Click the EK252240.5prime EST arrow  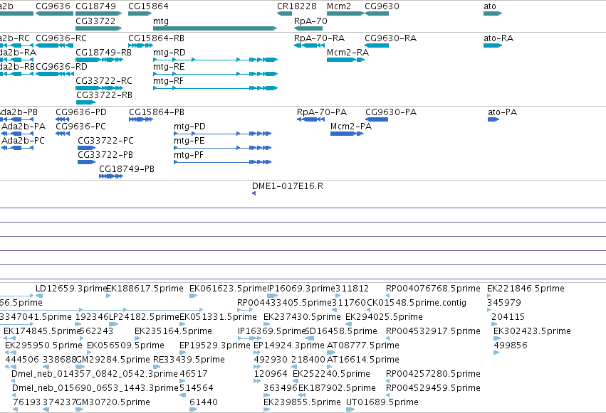click(295, 382)
